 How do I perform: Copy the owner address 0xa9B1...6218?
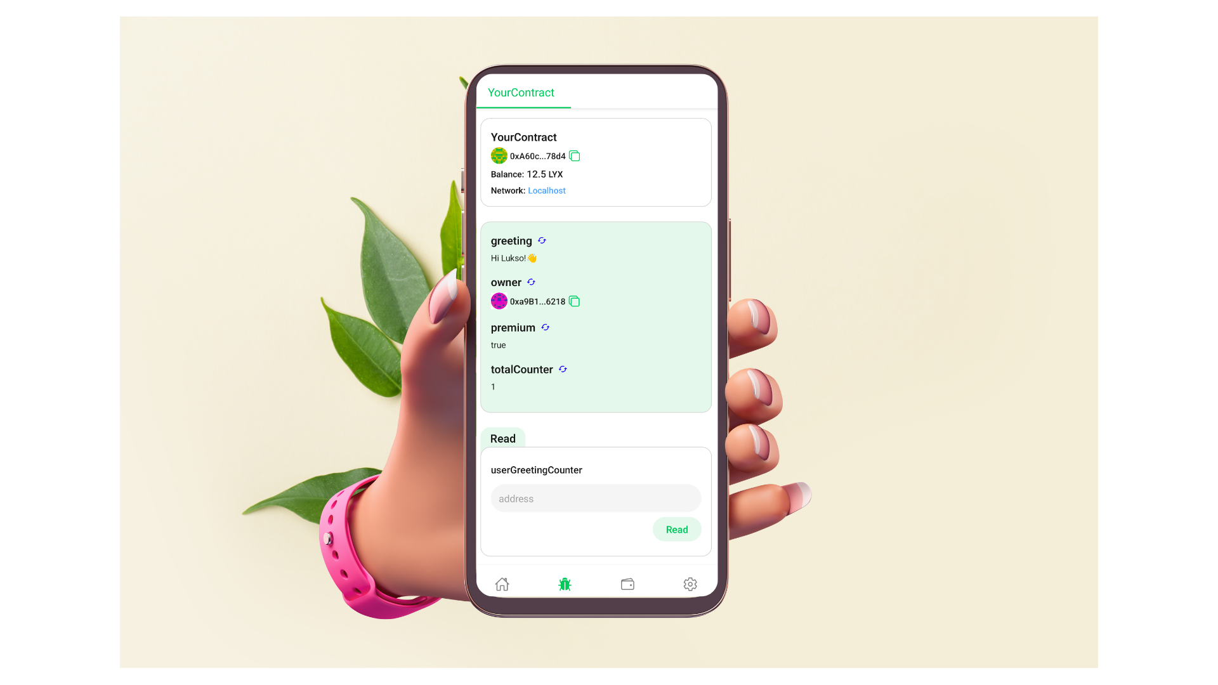coord(574,300)
